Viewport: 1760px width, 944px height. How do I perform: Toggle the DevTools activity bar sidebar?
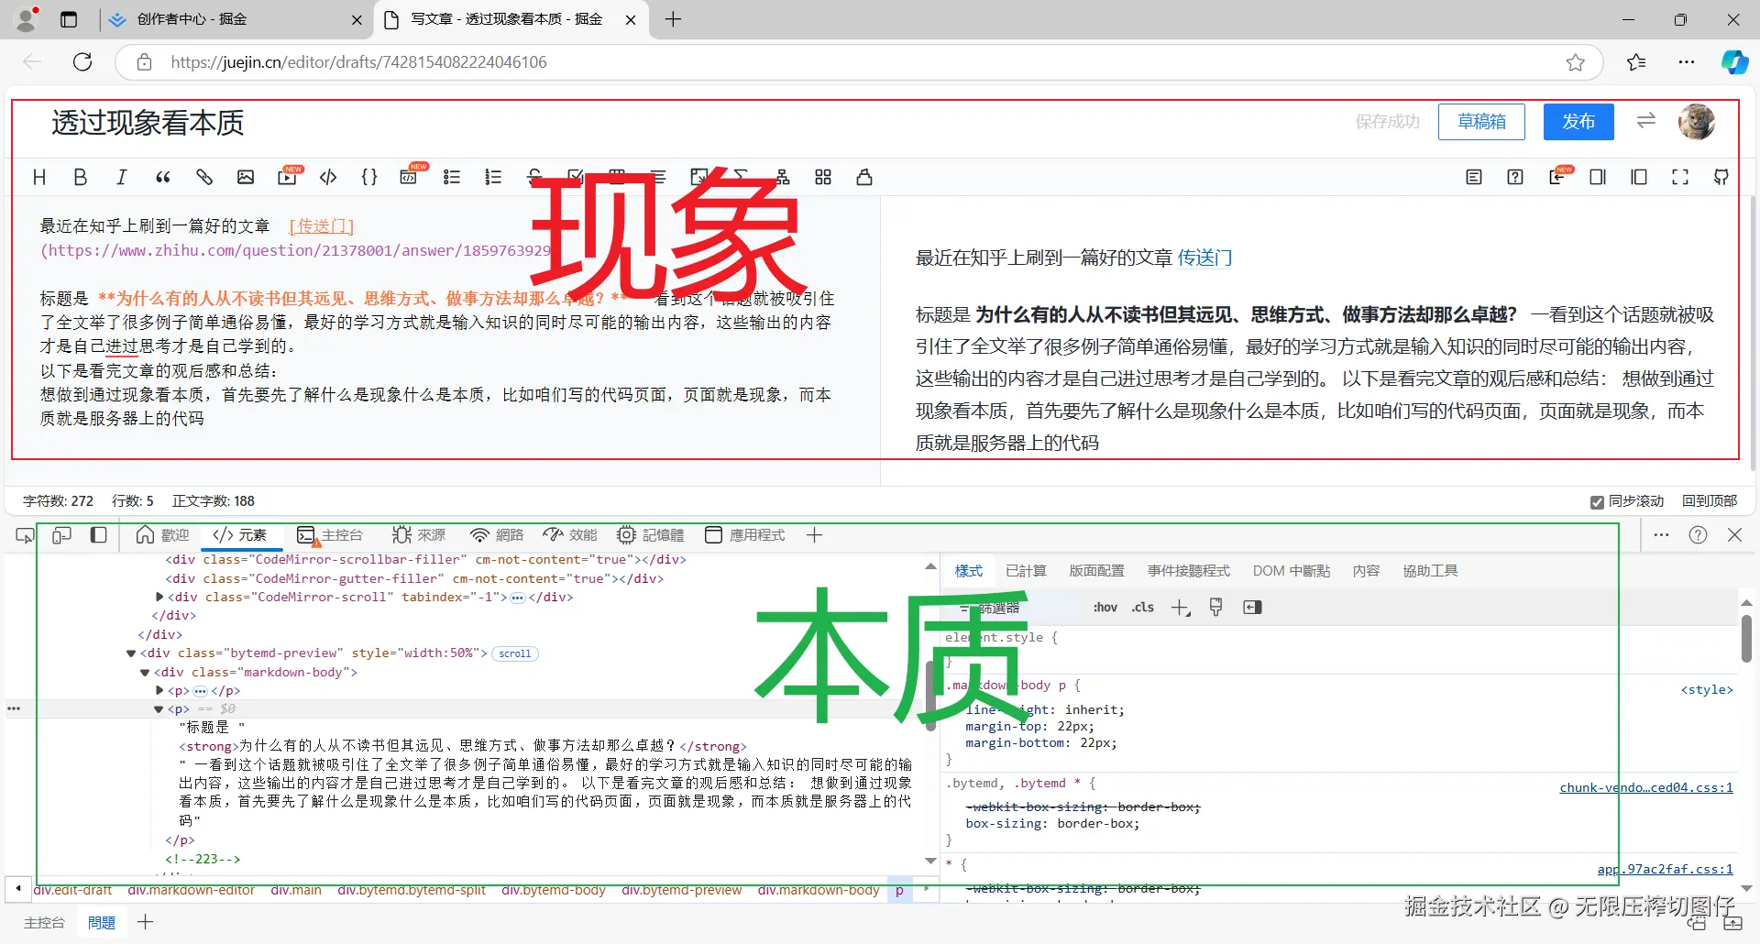pos(98,535)
